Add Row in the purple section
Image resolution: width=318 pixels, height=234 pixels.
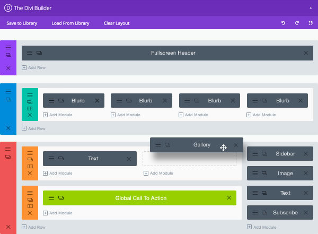click(x=34, y=67)
